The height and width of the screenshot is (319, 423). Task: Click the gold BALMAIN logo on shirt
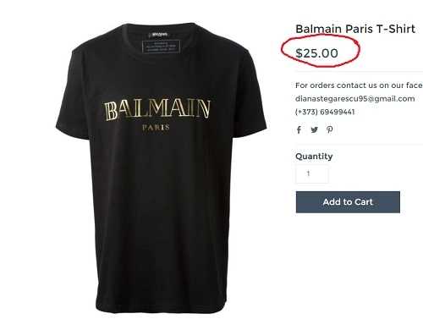pos(157,109)
